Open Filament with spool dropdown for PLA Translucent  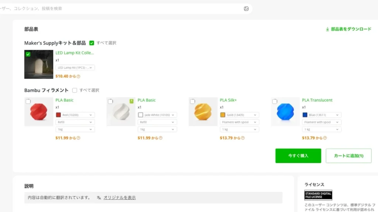pyautogui.click(x=322, y=122)
